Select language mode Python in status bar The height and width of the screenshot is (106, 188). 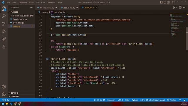pyautogui.click(x=135, y=100)
